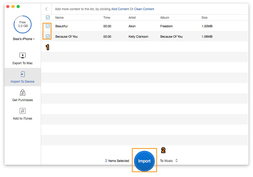The height and width of the screenshot is (177, 253).
Task: Select the Get Purchases label
Action: [23, 100]
